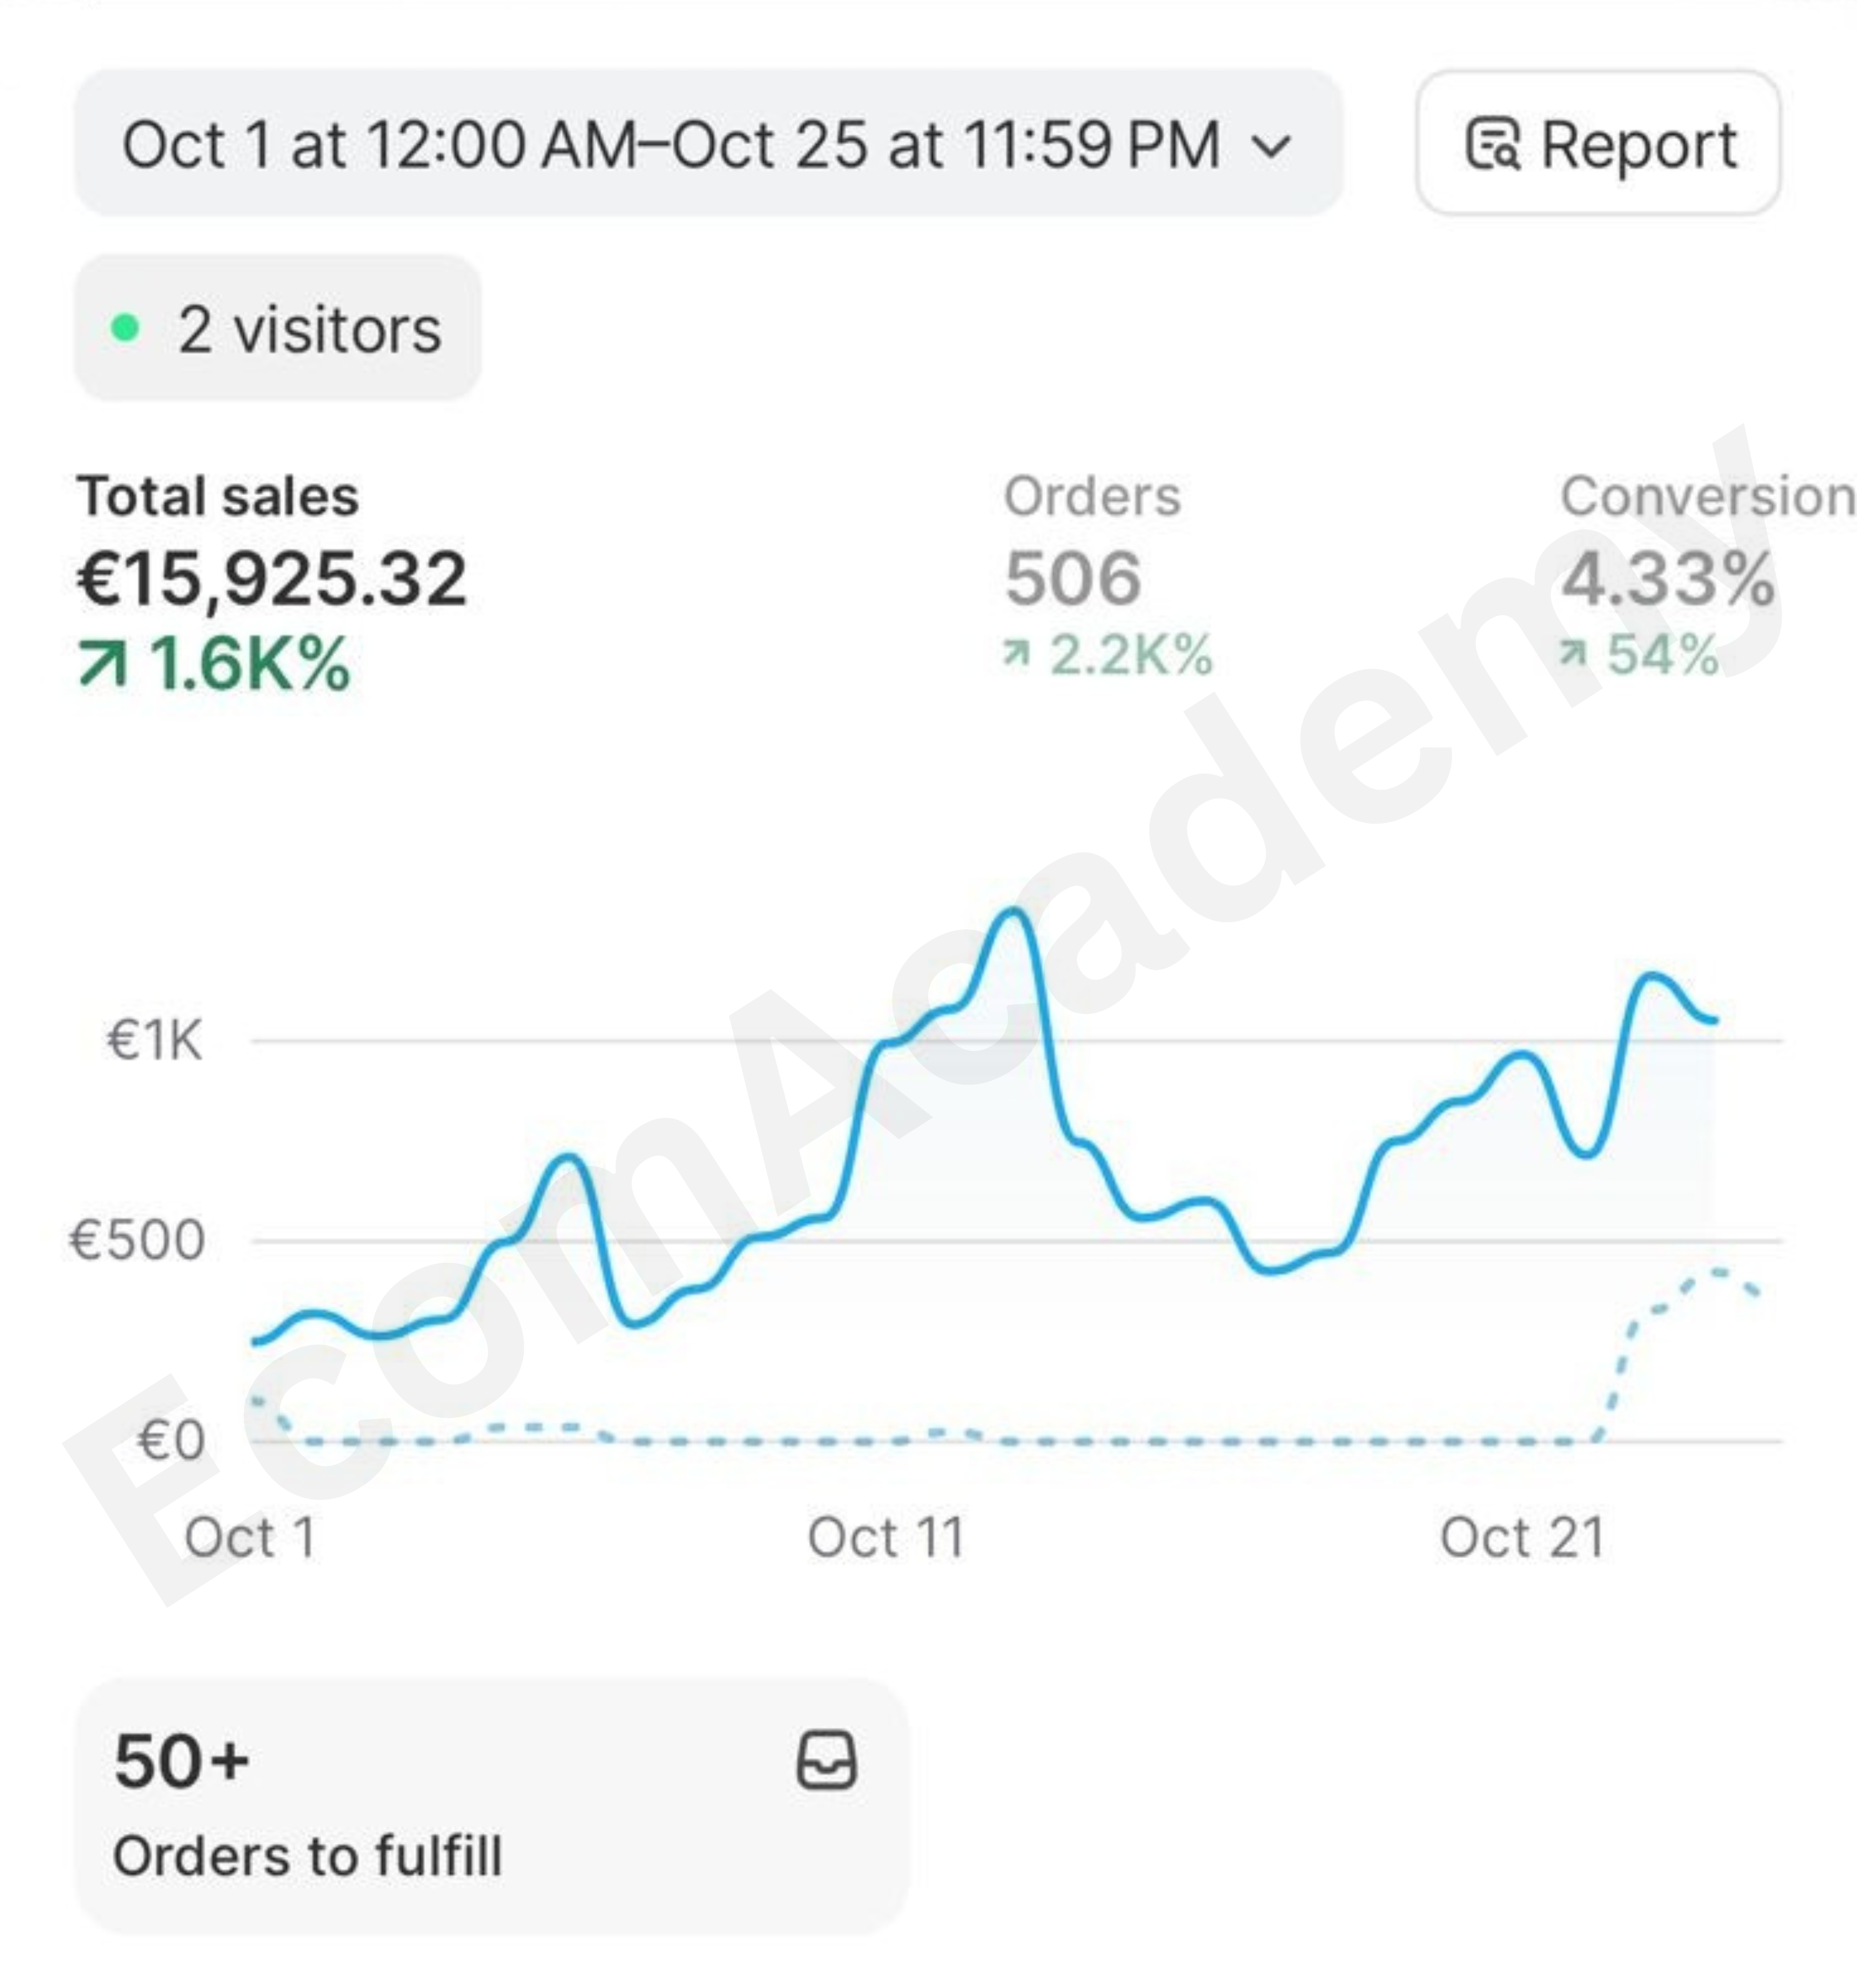Click the green live visitors dot
Image resolution: width=1857 pixels, height=1988 pixels.
point(125,328)
